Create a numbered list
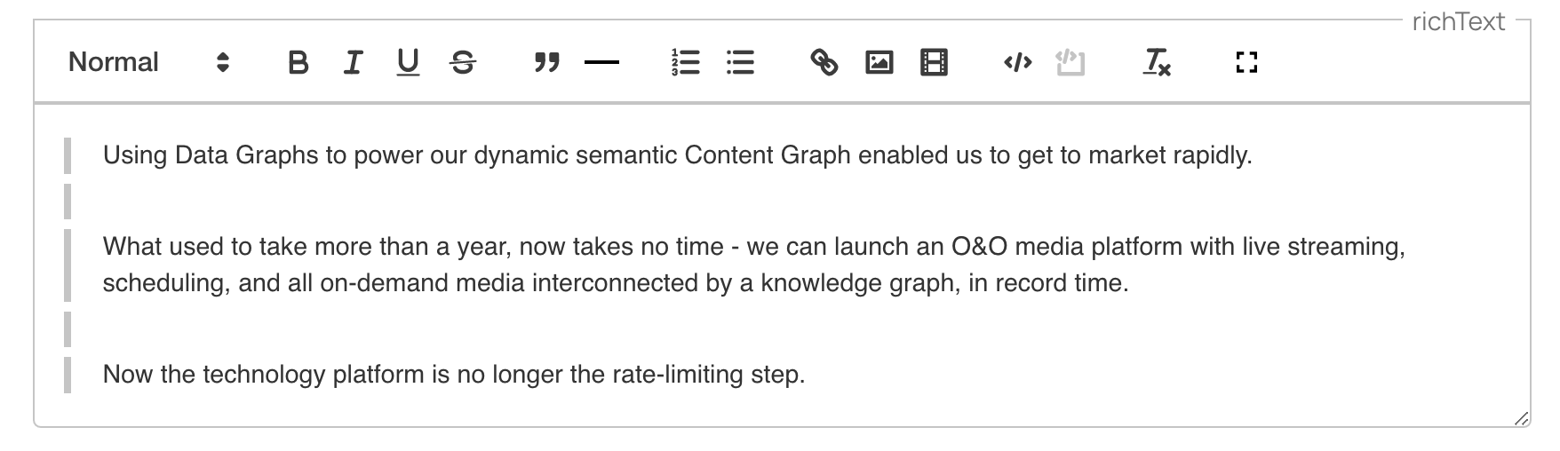1560x451 pixels. [685, 62]
